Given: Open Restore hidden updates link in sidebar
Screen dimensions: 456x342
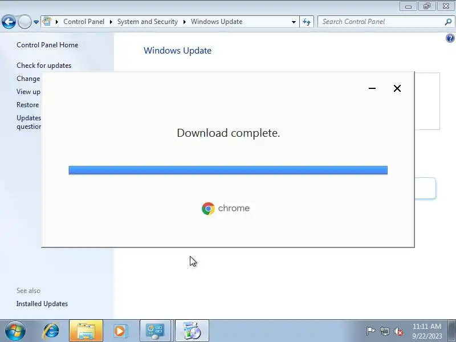Looking at the screenshot, I should pyautogui.click(x=28, y=105).
